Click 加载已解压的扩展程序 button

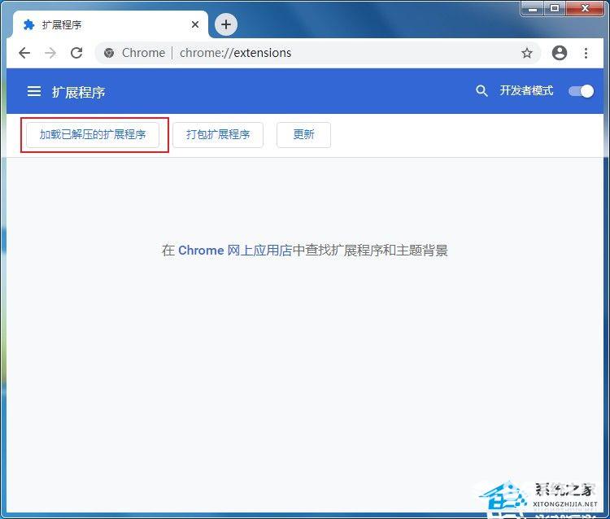(93, 134)
